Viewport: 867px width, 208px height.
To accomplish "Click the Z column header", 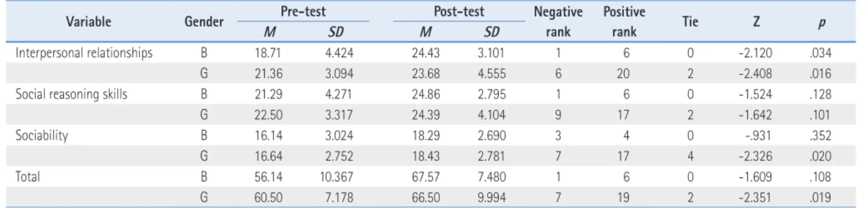I will tap(762, 22).
